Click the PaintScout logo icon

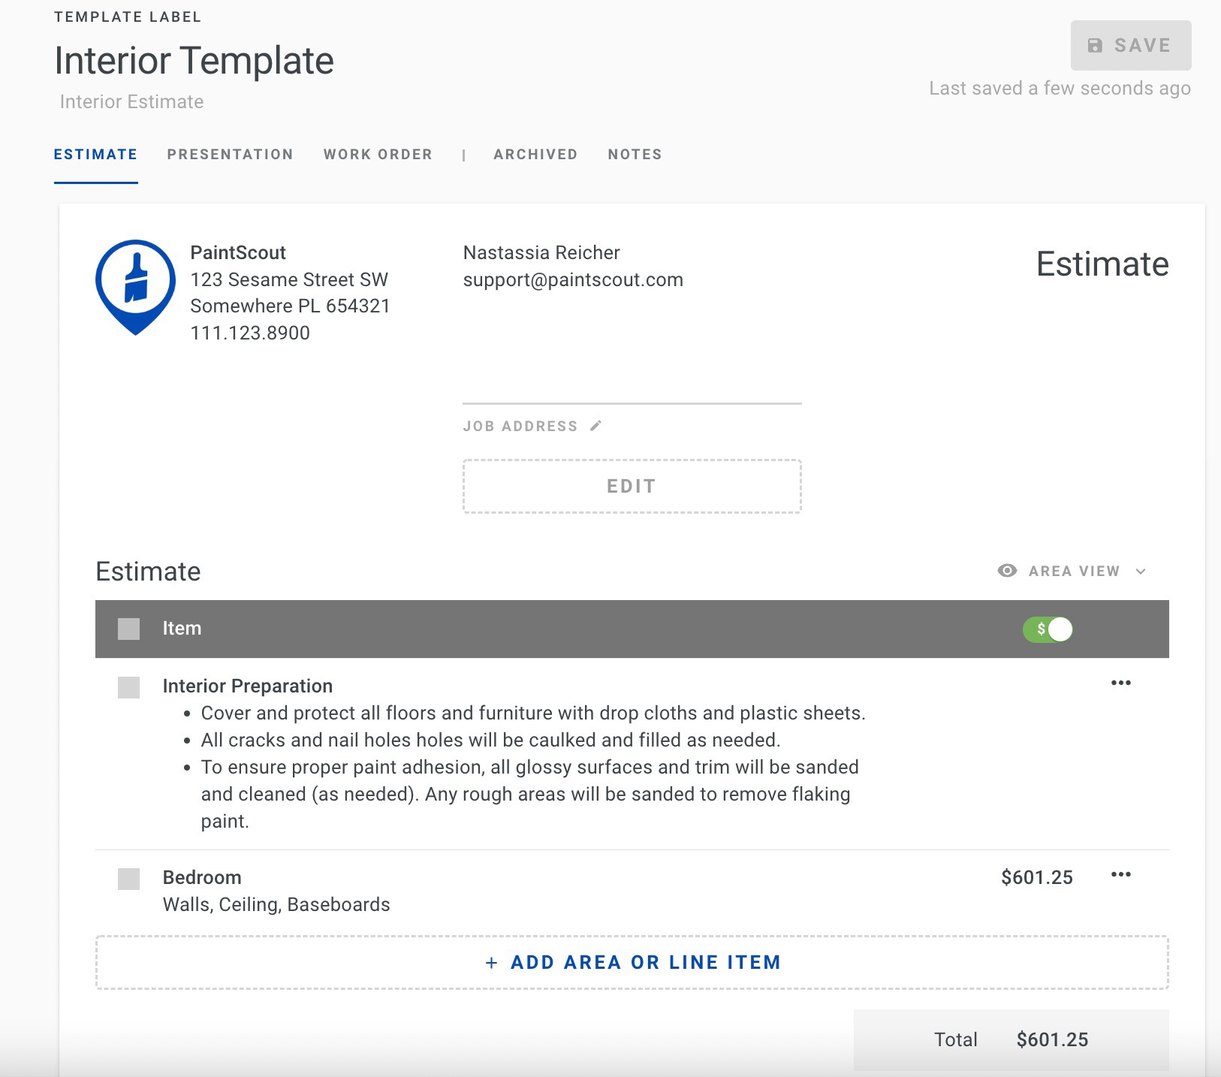click(135, 287)
